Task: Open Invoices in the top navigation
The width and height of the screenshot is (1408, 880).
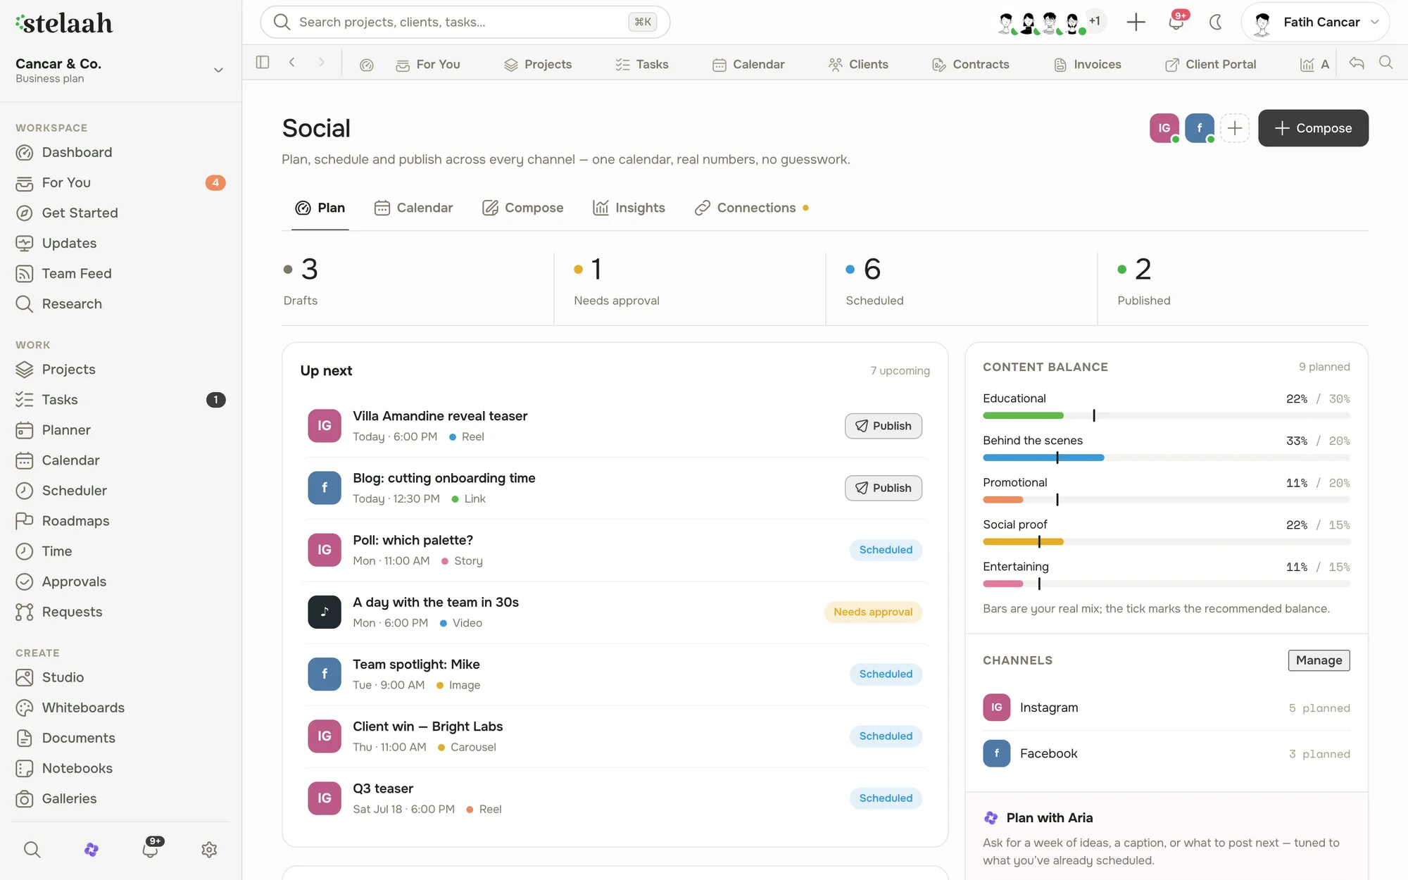Action: [x=1088, y=64]
